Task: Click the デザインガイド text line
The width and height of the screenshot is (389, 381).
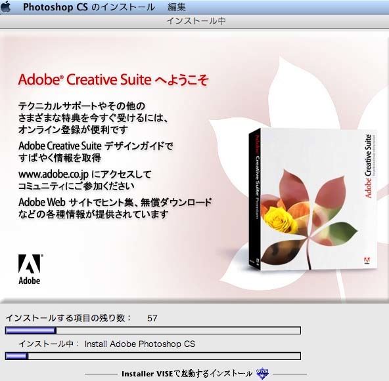Action: point(95,146)
